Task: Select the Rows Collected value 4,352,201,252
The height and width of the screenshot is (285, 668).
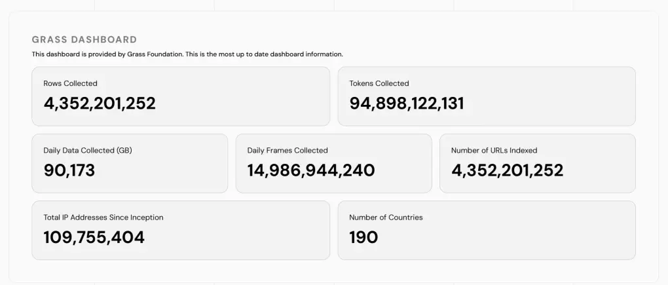Action: [x=100, y=104]
